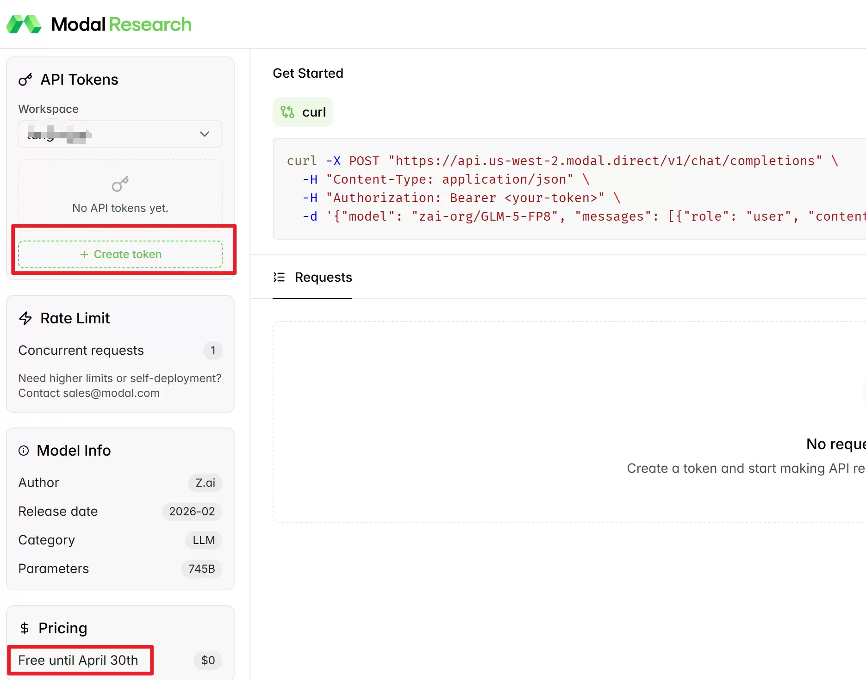This screenshot has height=680, width=866.
Task: Click the 745B parameters badge
Action: click(x=201, y=569)
